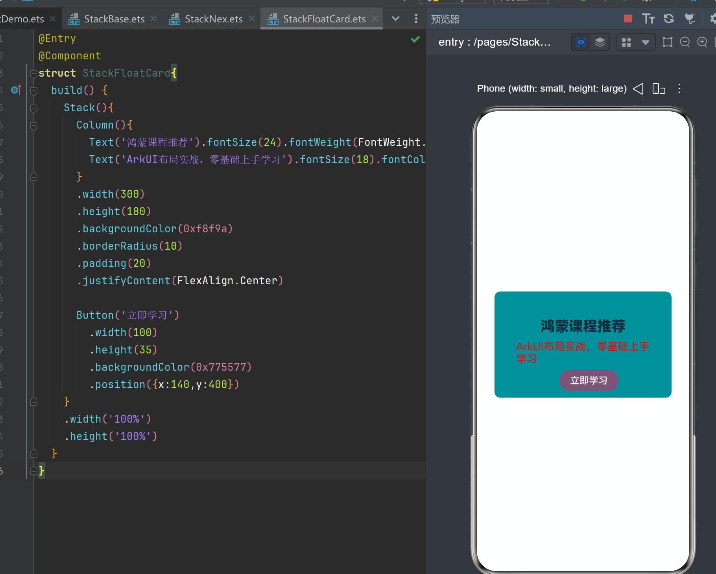Click the red ArkUI布局实战 text in preview
Viewport: 716px width, 574px height.
click(x=583, y=352)
